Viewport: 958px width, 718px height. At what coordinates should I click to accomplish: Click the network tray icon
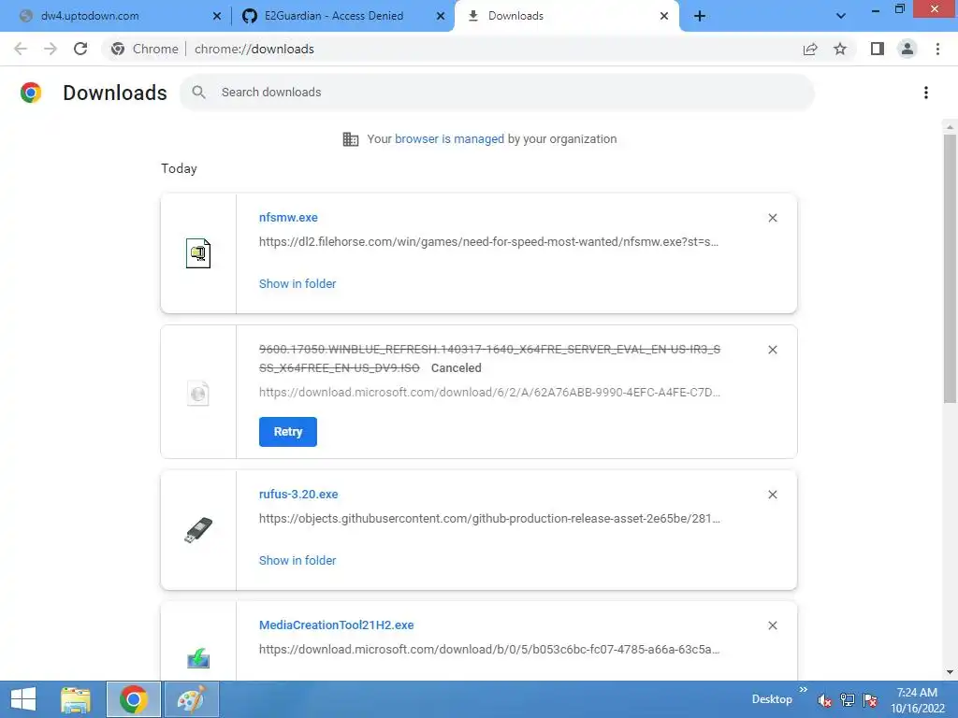pos(848,700)
